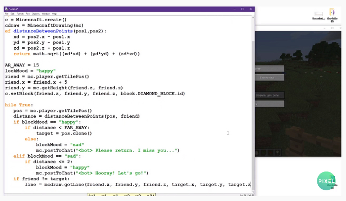Image resolution: width=346 pixels, height=201 pixels.
Task: Select the left desktop file icon at top right
Action: point(319,15)
